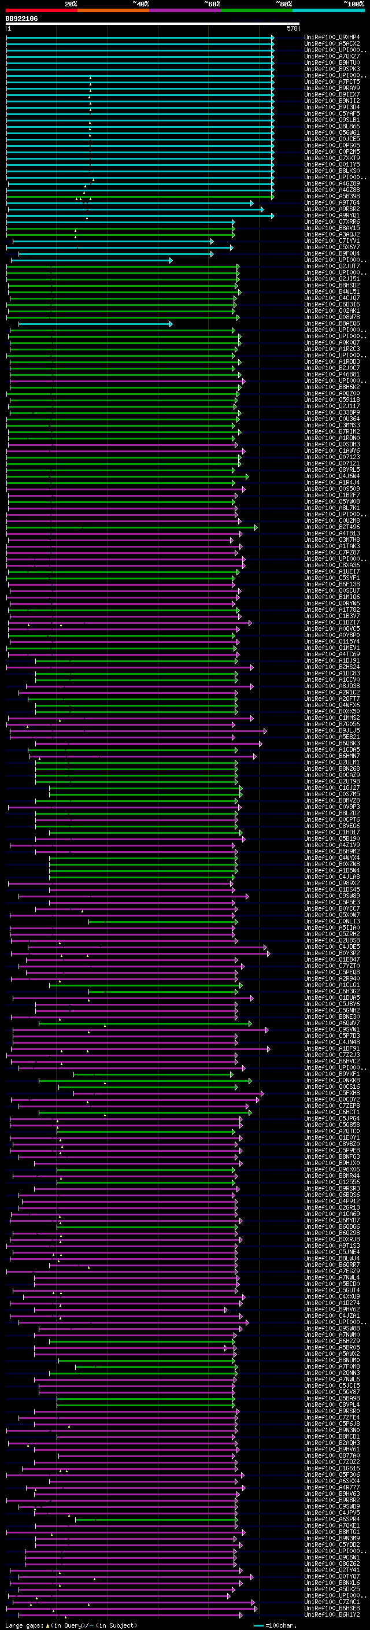Screen dimensions: 370x1630
Task: Click the UniRef100_Q2JUT7 entry
Action: click(332, 267)
